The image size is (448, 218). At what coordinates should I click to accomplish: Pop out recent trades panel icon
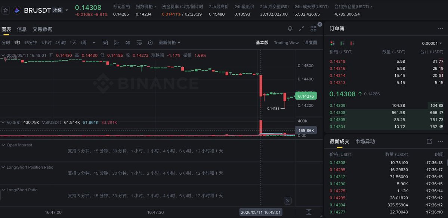tap(429, 141)
